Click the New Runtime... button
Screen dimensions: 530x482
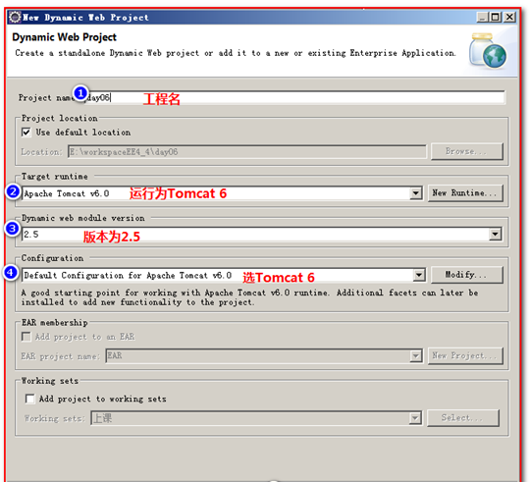(465, 193)
